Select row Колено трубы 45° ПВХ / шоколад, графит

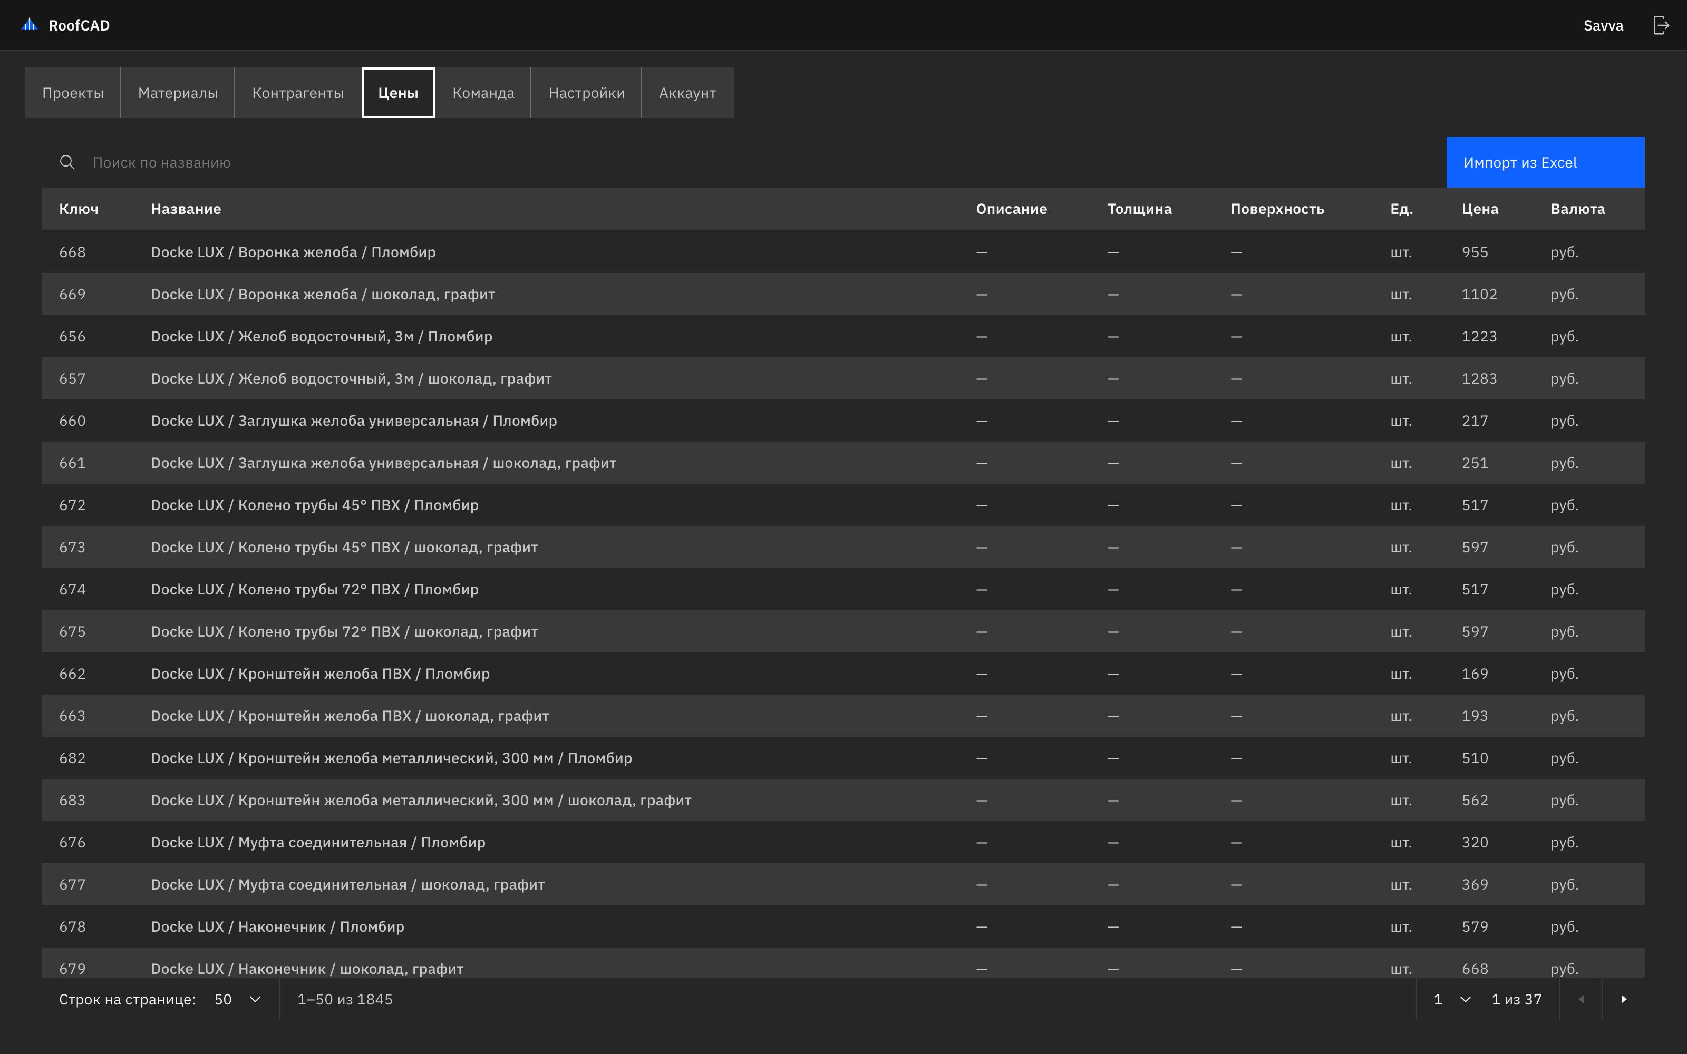pos(843,547)
